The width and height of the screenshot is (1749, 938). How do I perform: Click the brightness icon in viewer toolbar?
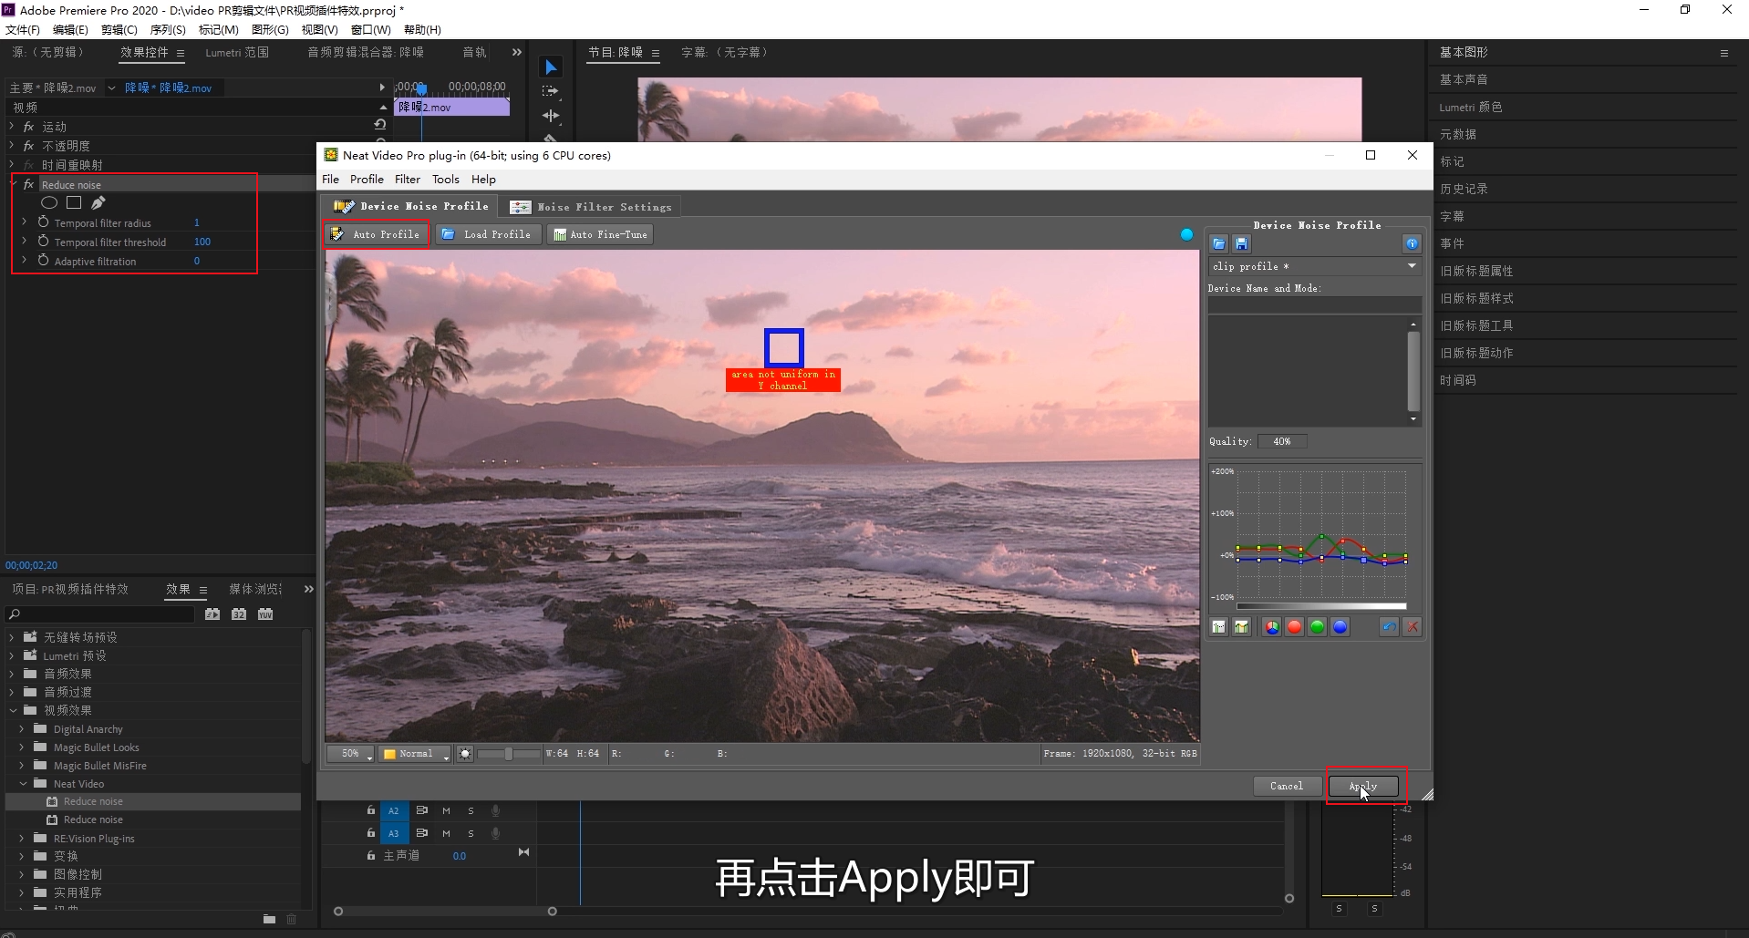click(x=464, y=754)
